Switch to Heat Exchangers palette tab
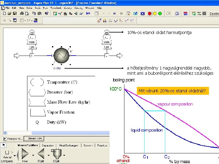Viewport: 219px width, 164px height. tap(69, 145)
